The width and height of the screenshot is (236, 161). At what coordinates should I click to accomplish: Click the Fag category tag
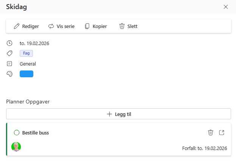pyautogui.click(x=26, y=53)
